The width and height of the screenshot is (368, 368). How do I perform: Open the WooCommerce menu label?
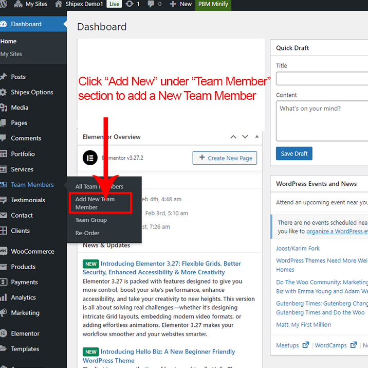[32, 251]
